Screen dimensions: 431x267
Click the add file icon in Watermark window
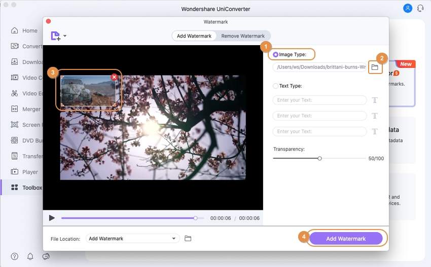55,36
